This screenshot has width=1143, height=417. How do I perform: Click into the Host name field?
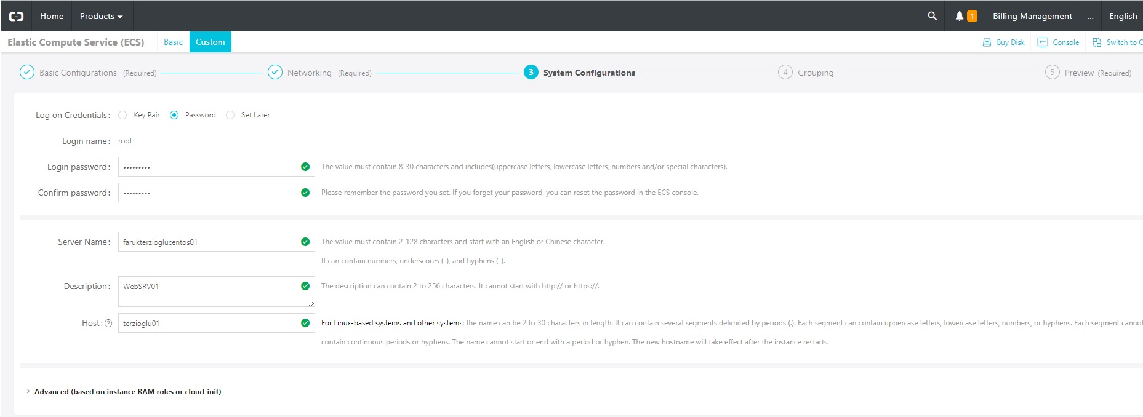point(216,323)
